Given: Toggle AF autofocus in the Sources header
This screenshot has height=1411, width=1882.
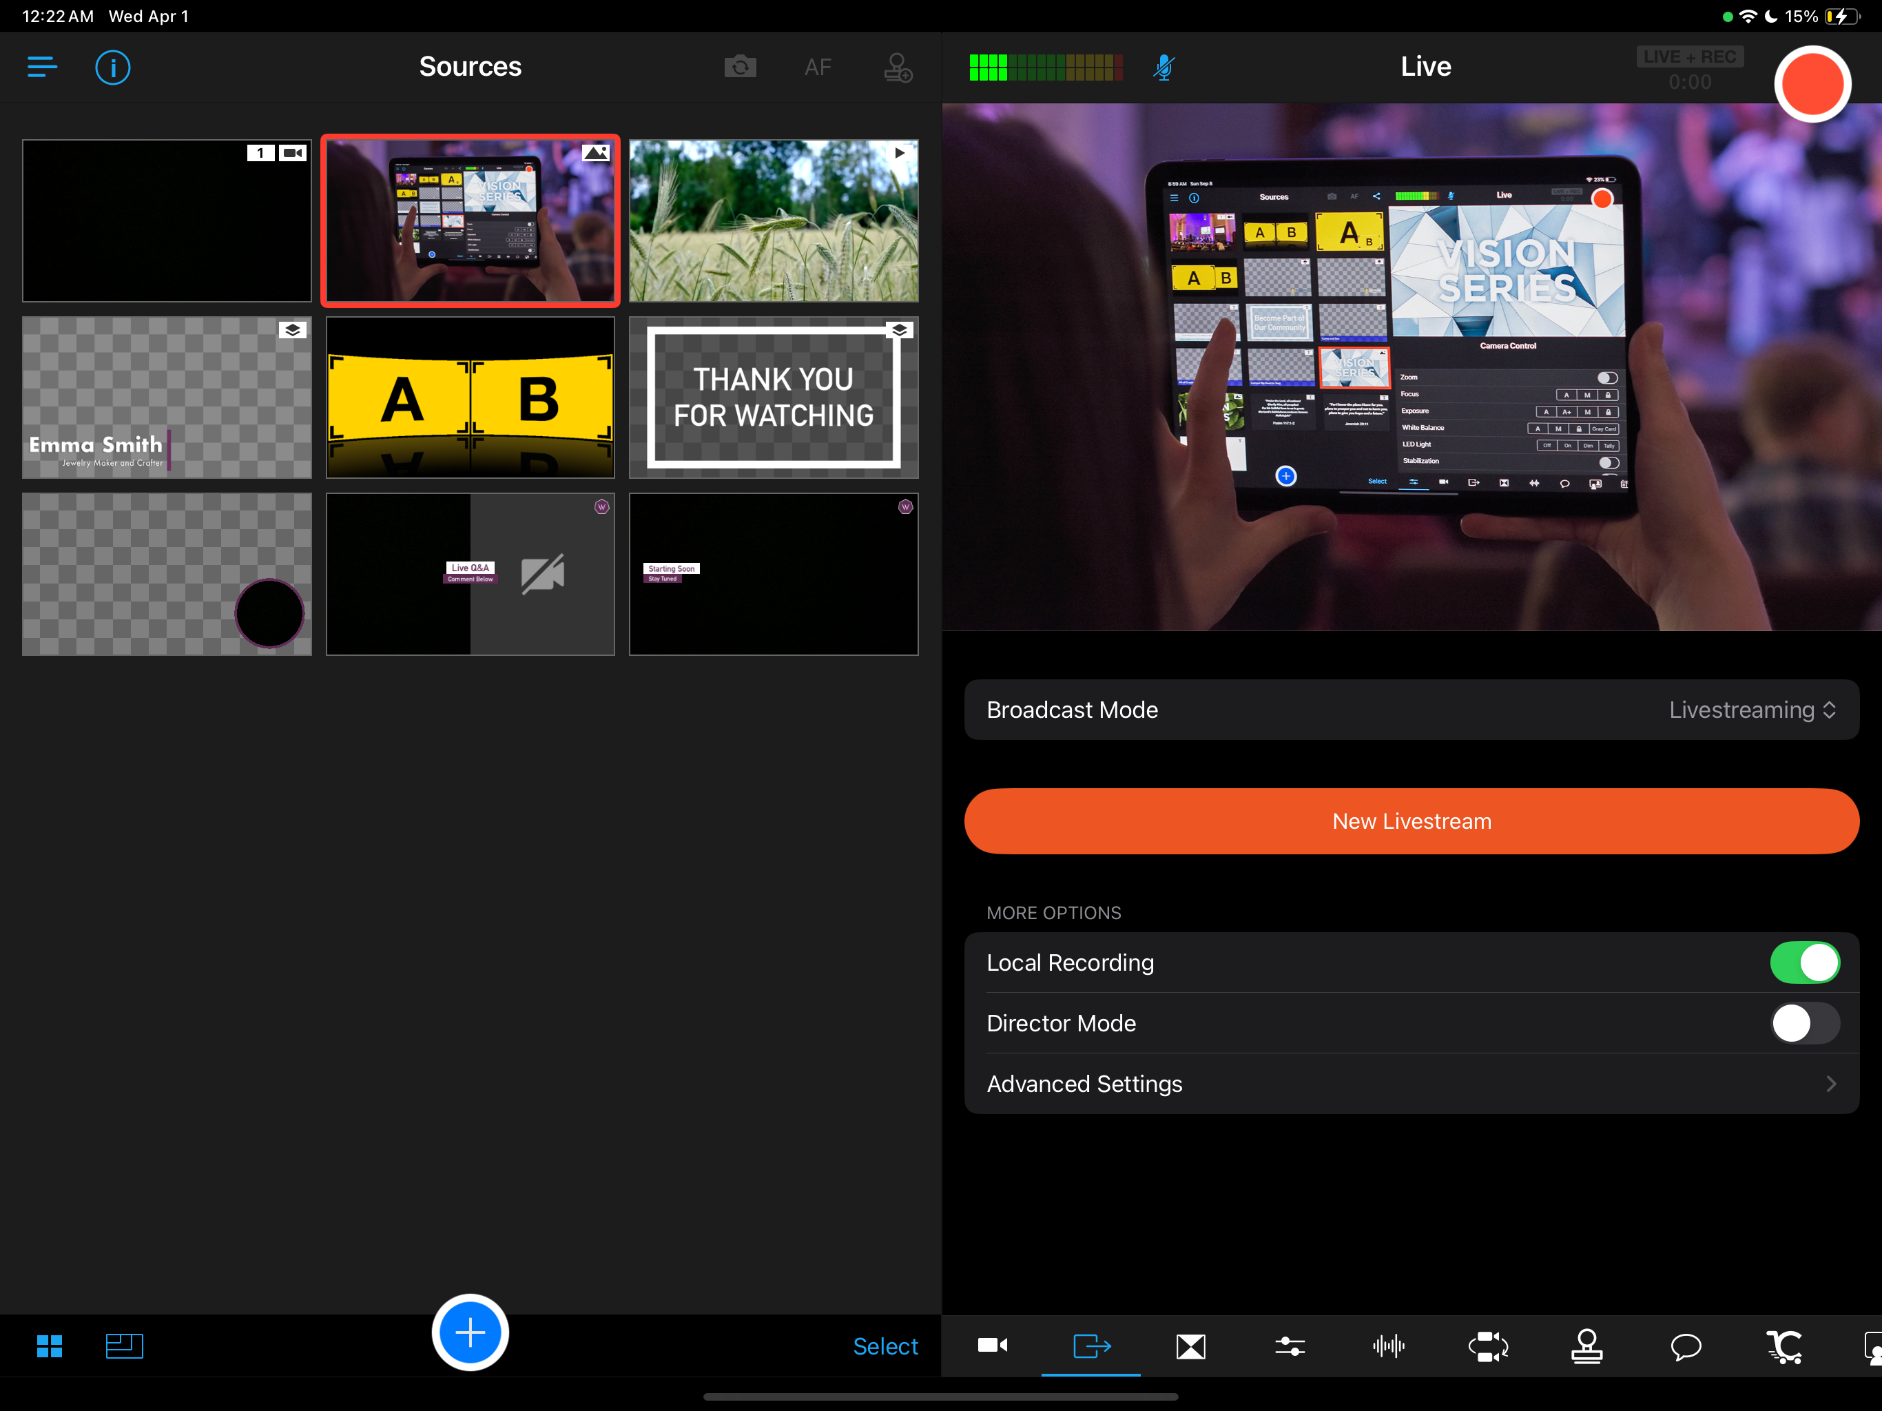Looking at the screenshot, I should click(x=818, y=66).
